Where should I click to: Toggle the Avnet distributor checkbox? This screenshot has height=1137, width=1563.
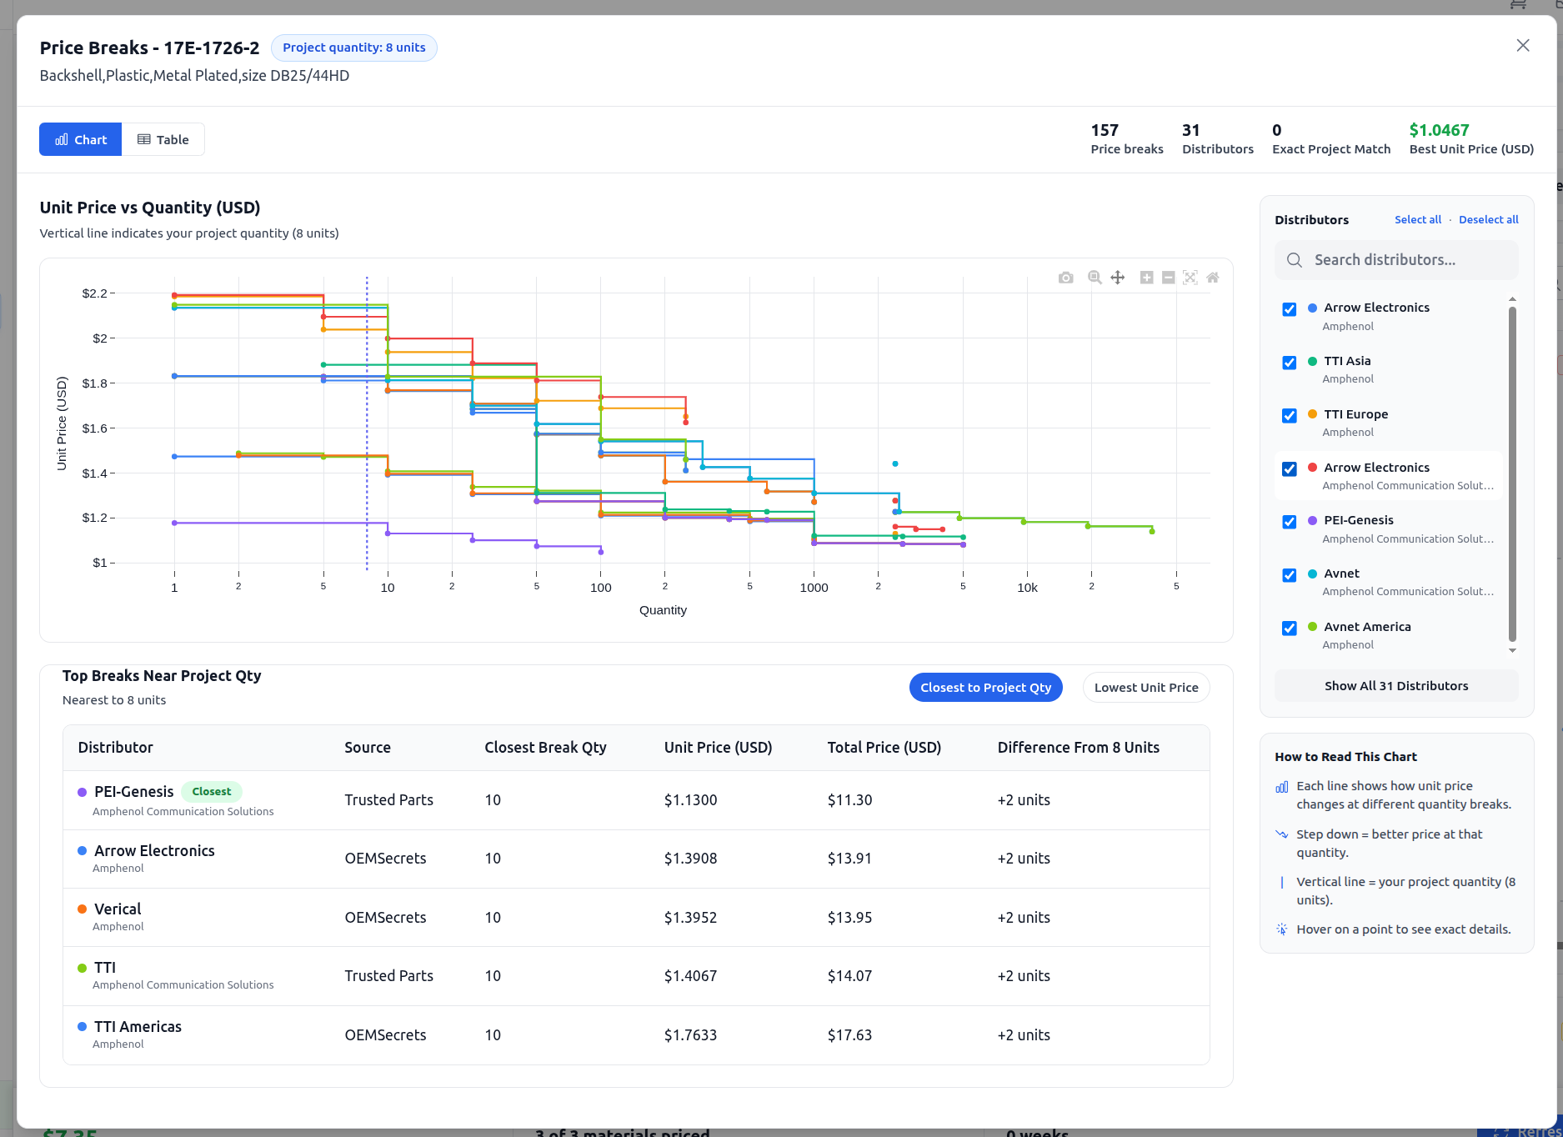[x=1290, y=575]
